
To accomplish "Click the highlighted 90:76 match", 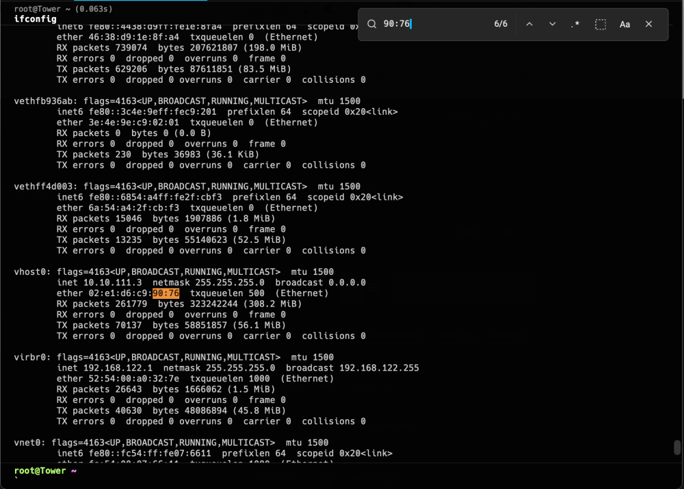I will pyautogui.click(x=166, y=293).
